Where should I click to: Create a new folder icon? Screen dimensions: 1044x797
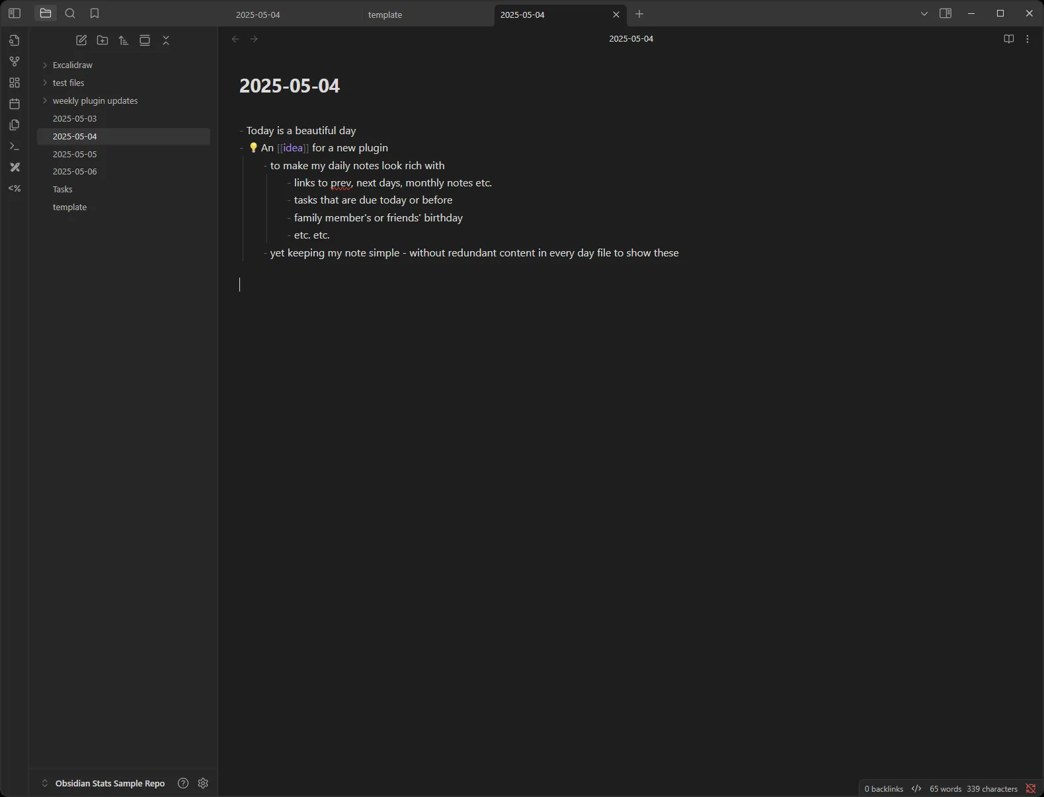point(102,40)
